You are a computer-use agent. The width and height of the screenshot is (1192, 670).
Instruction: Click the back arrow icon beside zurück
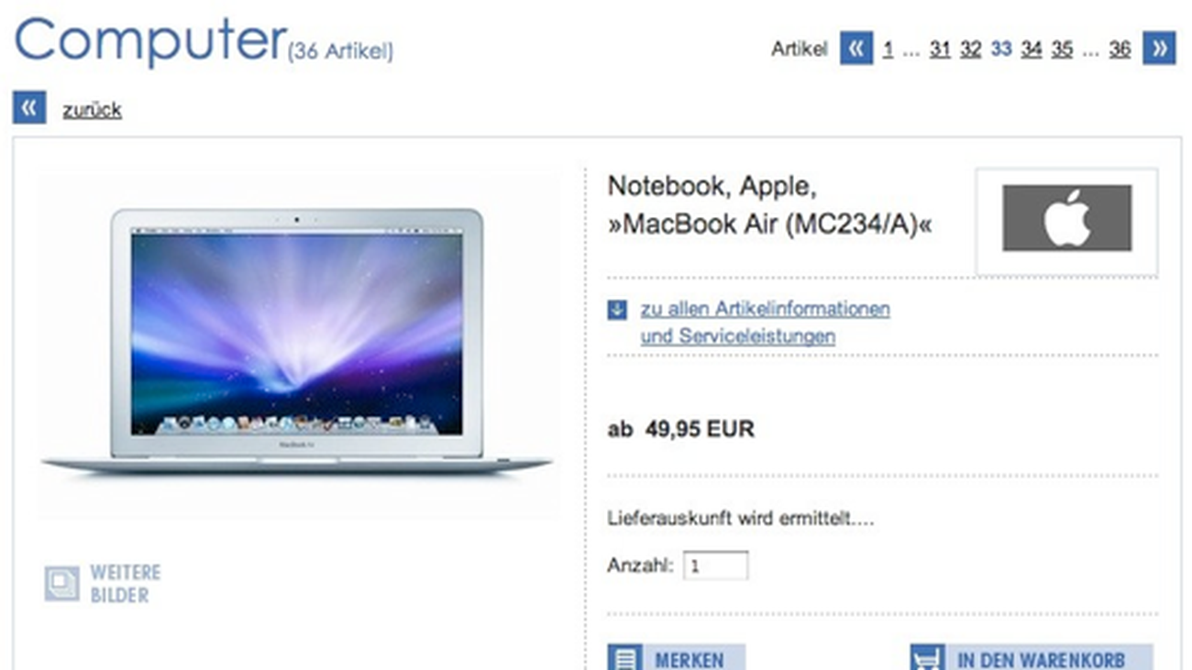tap(29, 108)
